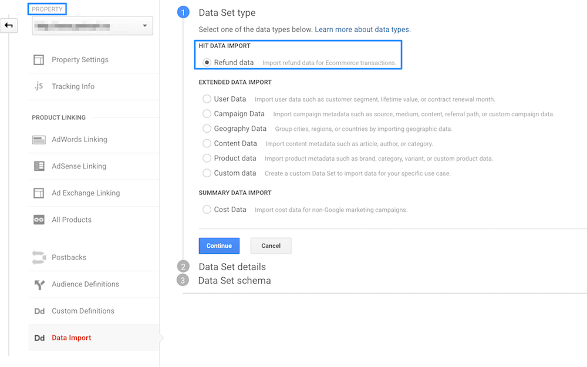Select the Geography Data radio option

[x=207, y=129]
